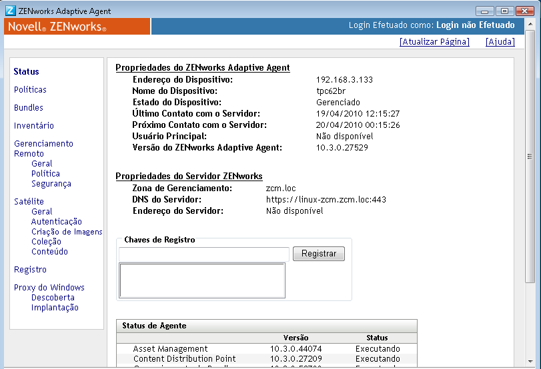Select Gerenciamento Remoto in the sidebar

[43, 149]
